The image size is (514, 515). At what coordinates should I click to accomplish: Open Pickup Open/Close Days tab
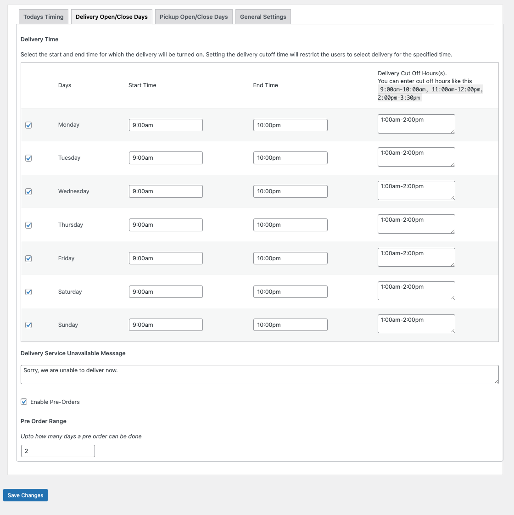tap(194, 17)
